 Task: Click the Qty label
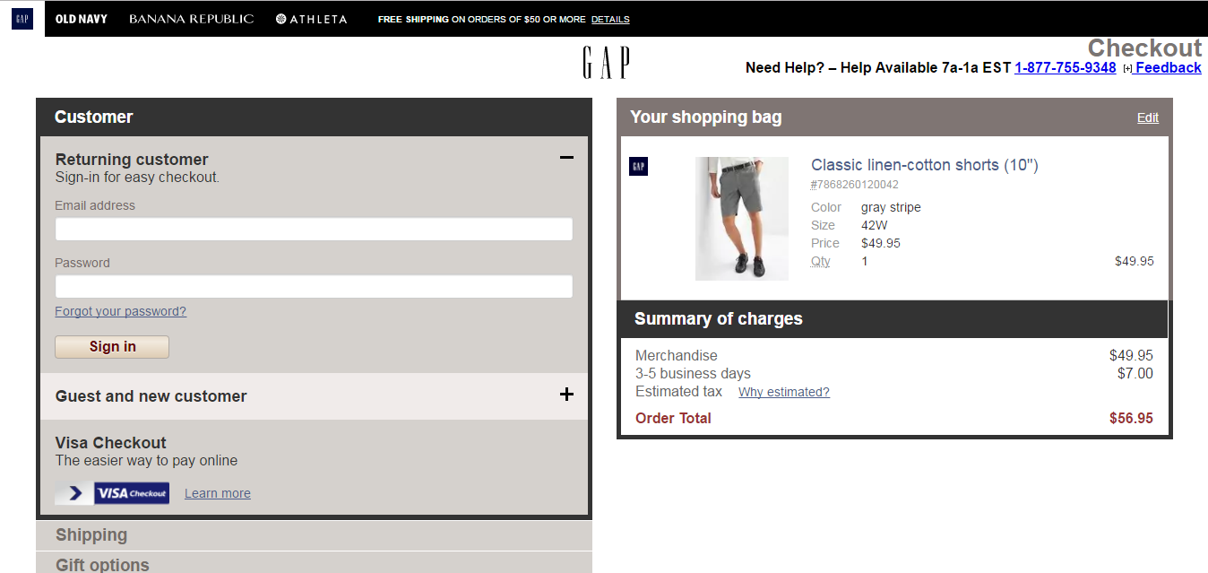[821, 261]
